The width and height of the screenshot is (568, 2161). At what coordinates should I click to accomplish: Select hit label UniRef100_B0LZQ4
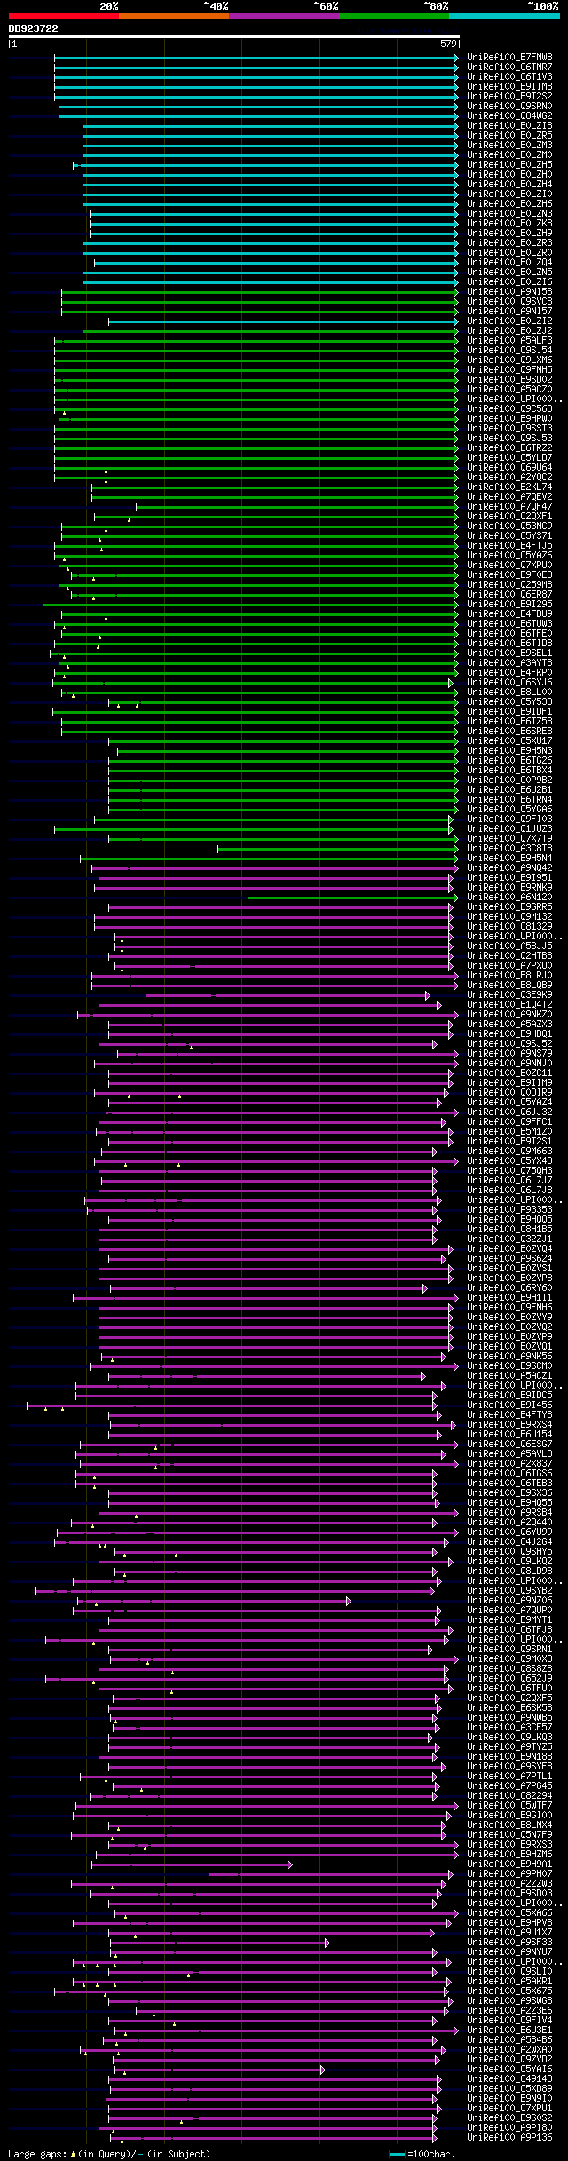509,263
